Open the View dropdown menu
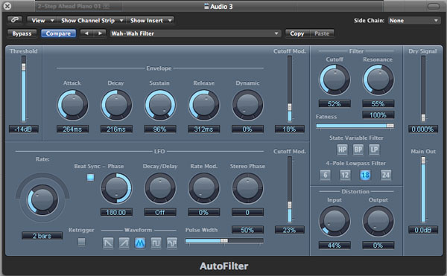Screen dimensions: 447x276 [42, 20]
